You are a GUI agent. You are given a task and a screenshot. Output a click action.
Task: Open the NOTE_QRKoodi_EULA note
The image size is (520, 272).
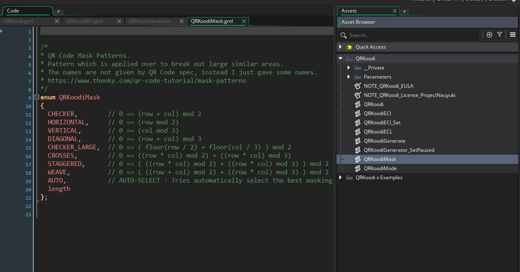[x=388, y=86]
